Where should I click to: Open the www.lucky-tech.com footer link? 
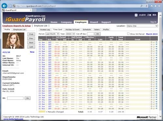click(x=13, y=119)
